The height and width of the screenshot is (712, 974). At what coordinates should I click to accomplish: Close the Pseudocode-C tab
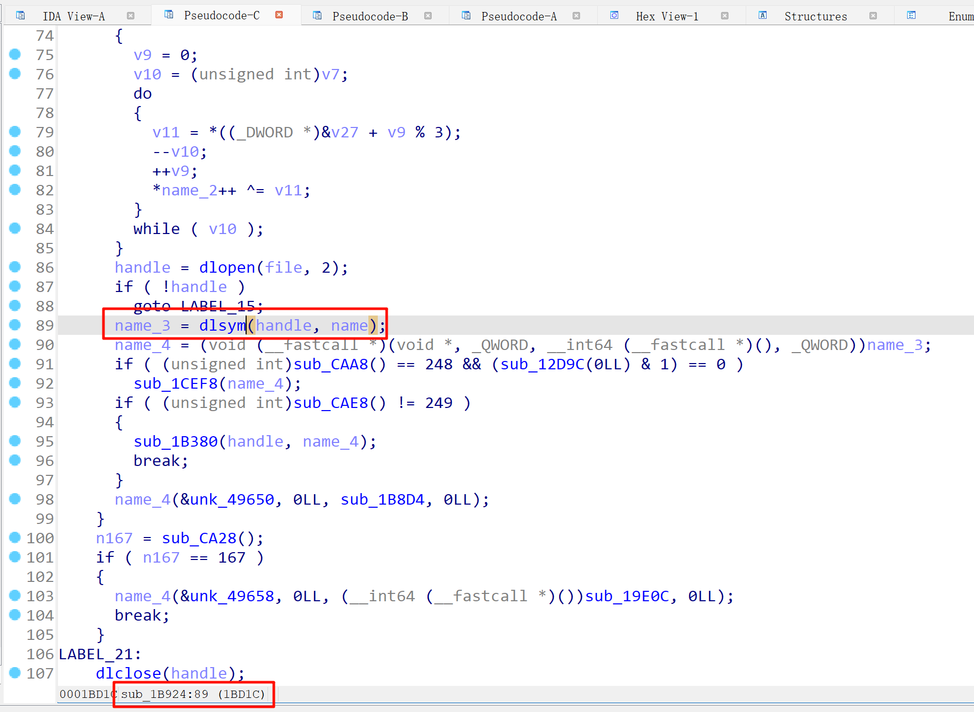[x=279, y=15]
